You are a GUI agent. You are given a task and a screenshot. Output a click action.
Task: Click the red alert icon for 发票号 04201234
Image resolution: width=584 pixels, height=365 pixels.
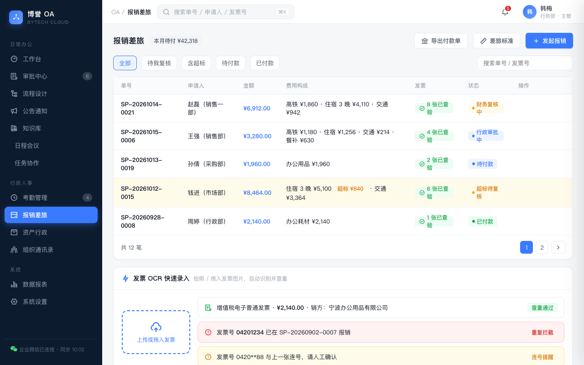pyautogui.click(x=208, y=332)
